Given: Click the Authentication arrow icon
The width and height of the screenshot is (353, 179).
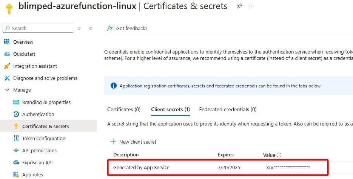Looking at the screenshot, I should pos(16,114).
